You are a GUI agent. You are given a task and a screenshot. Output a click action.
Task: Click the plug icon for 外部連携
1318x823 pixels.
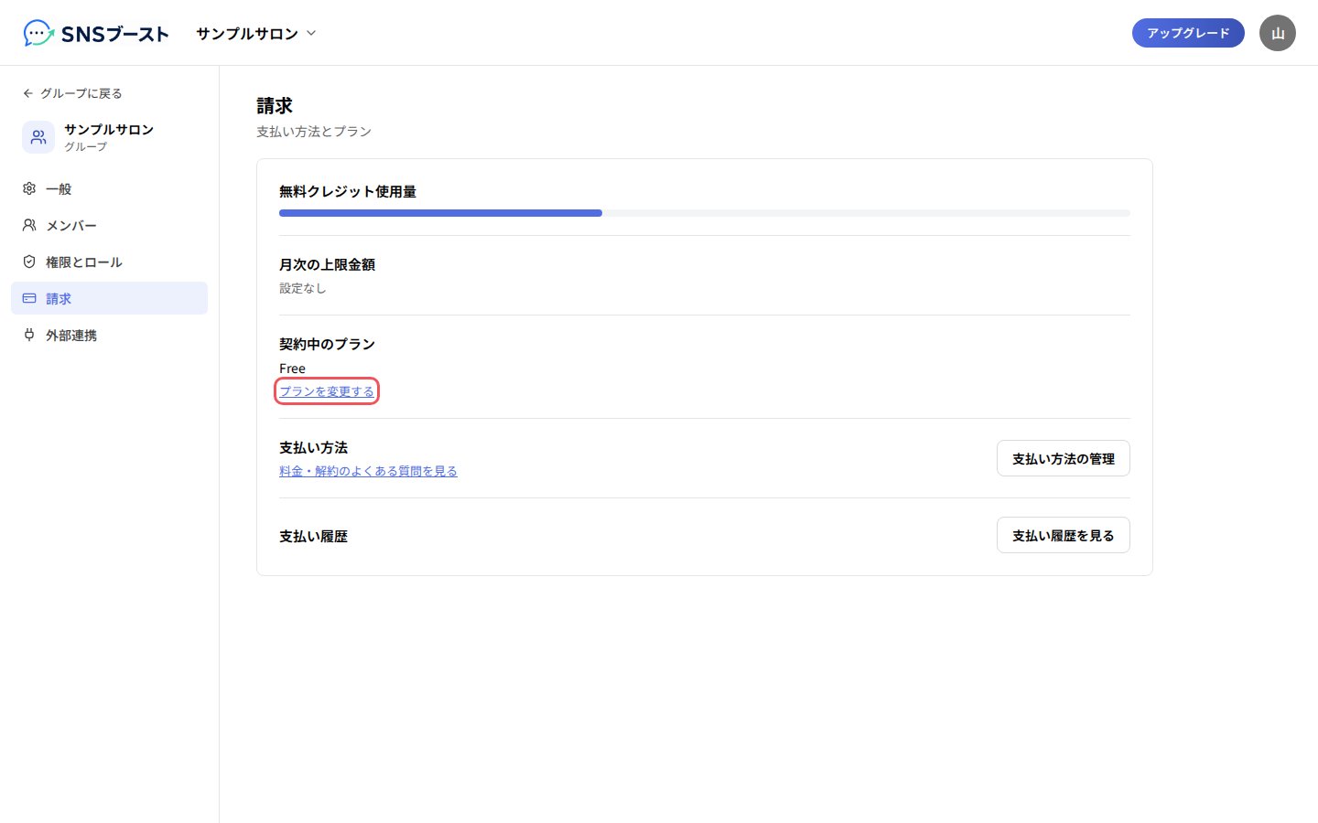(29, 335)
